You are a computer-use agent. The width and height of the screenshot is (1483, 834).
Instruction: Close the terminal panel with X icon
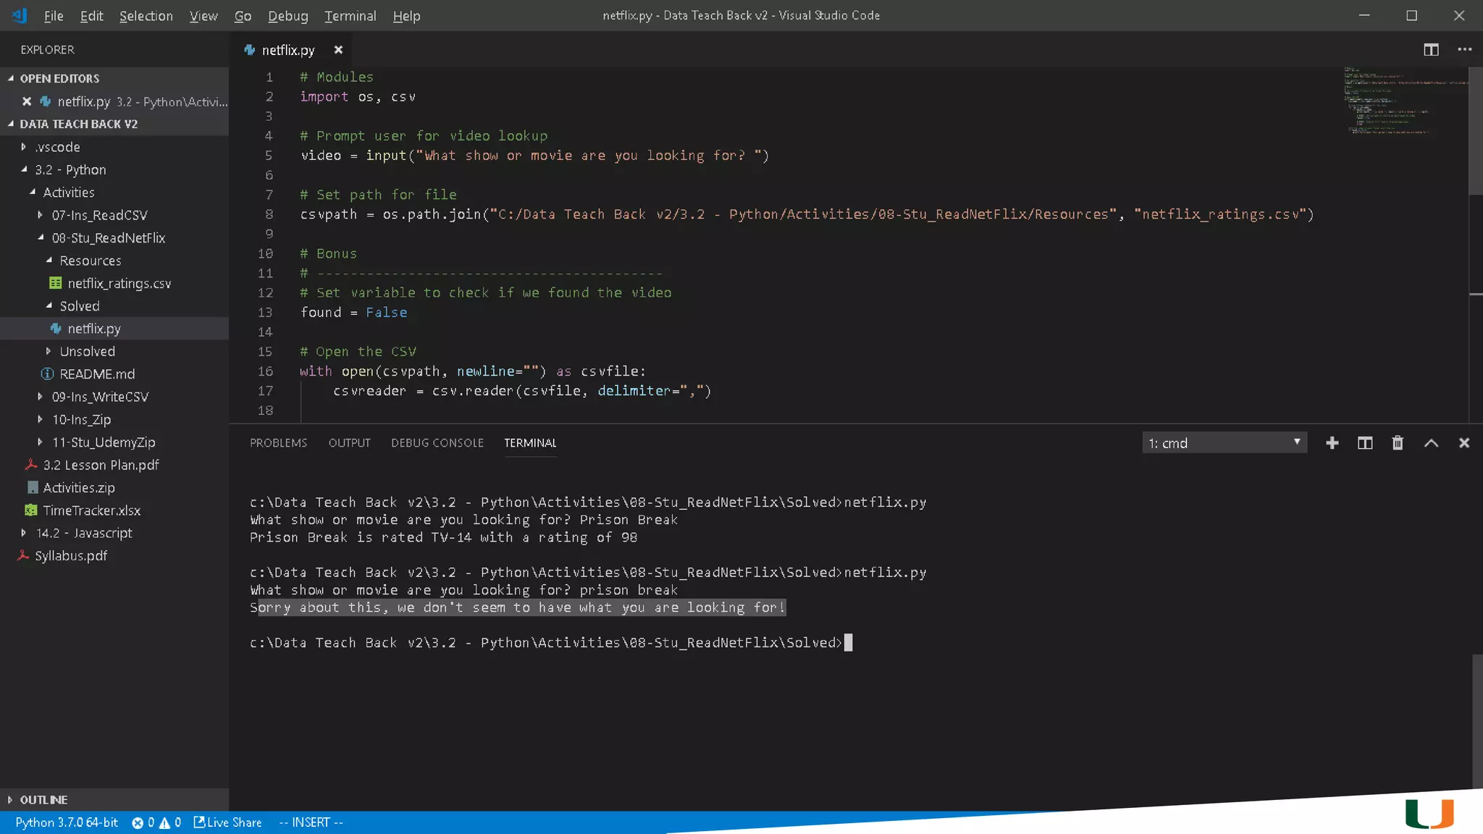(x=1463, y=443)
